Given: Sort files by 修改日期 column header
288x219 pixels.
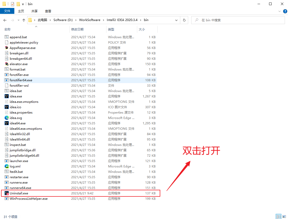Looking at the screenshot, I should click(77, 29).
